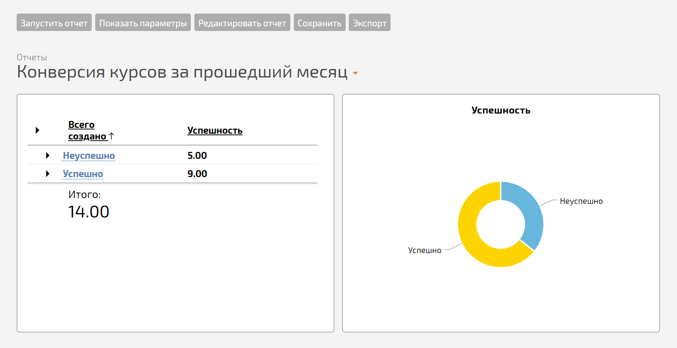Click the Итого: label
Screen dimensions: 677x348
[x=84, y=195]
